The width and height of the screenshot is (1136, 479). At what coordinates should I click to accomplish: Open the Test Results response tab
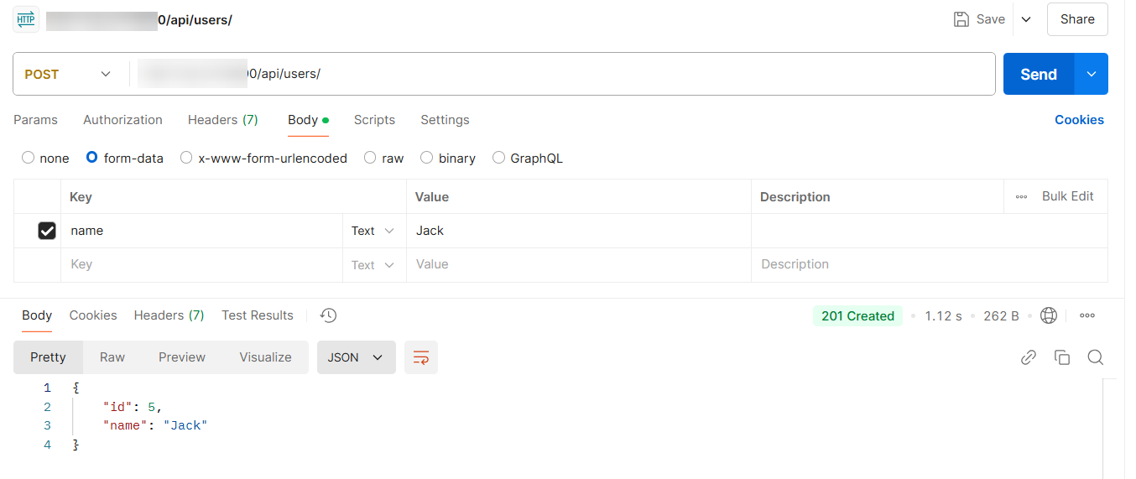tap(258, 315)
